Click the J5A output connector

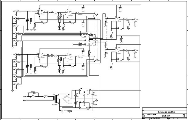tap(135, 20)
